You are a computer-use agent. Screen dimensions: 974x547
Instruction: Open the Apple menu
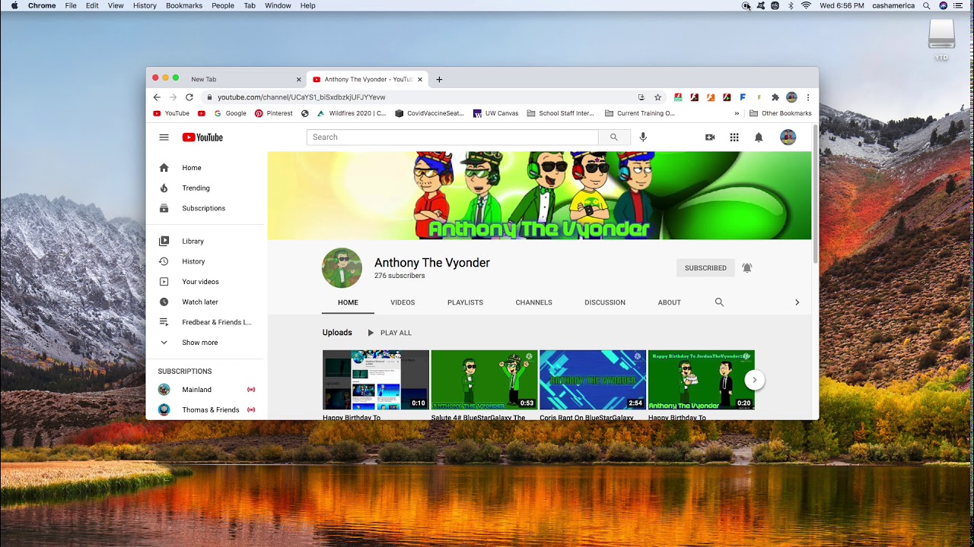14,5
